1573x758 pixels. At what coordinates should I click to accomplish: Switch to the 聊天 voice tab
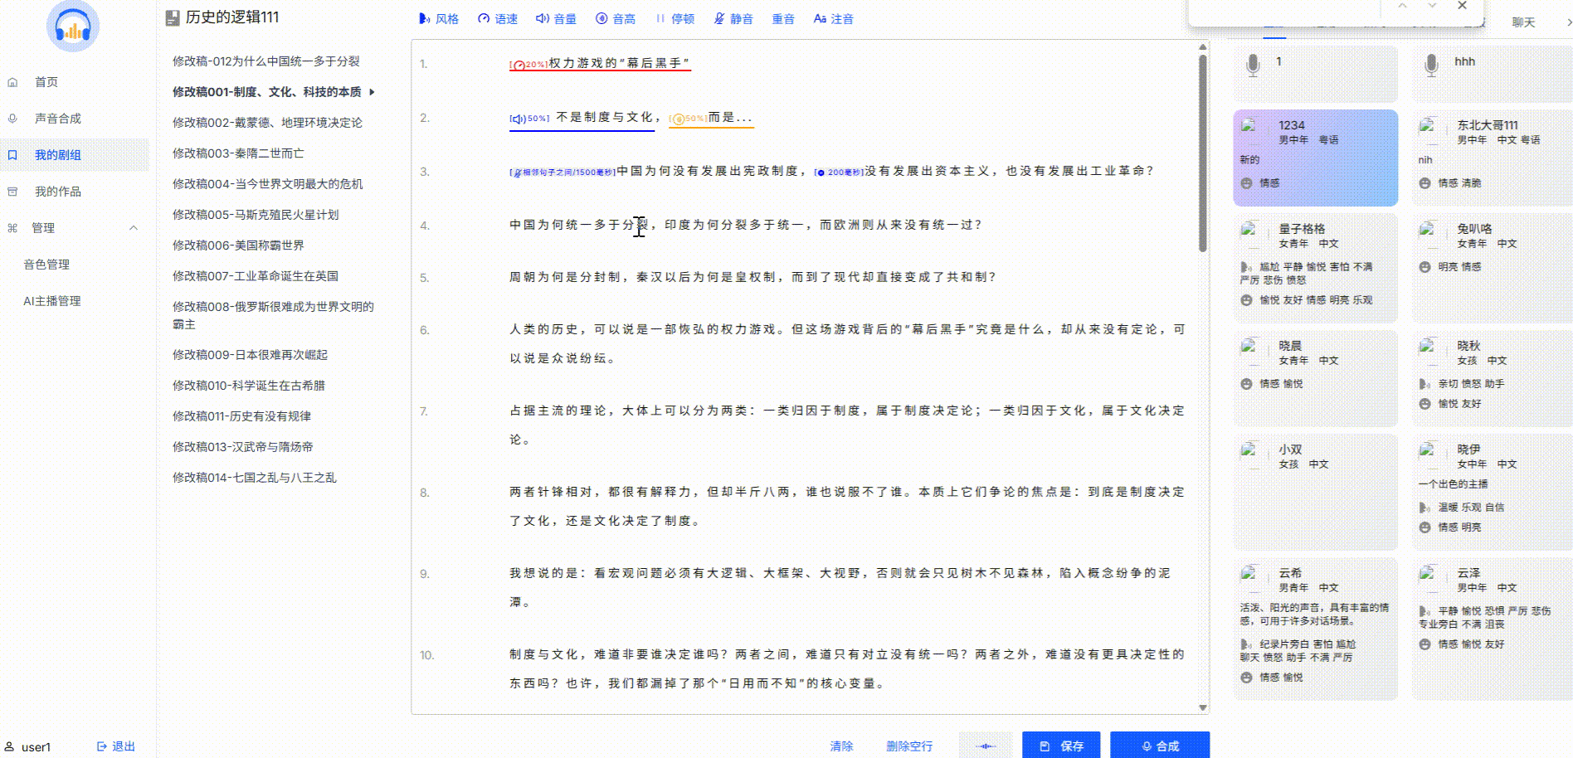point(1523,22)
